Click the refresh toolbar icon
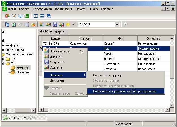Viewport: 177px width, 127px height. (x=14, y=24)
